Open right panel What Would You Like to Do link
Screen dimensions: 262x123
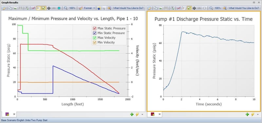[244, 8]
